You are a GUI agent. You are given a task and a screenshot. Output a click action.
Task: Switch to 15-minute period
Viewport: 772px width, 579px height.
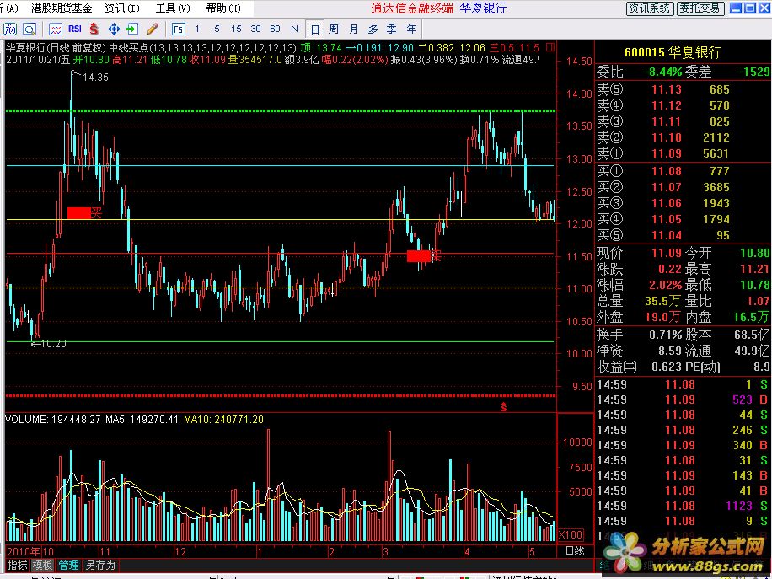[236, 29]
